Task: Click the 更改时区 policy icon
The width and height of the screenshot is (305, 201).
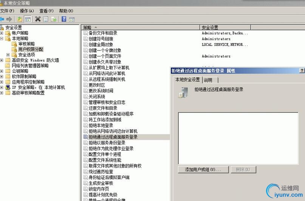Action: (85, 85)
